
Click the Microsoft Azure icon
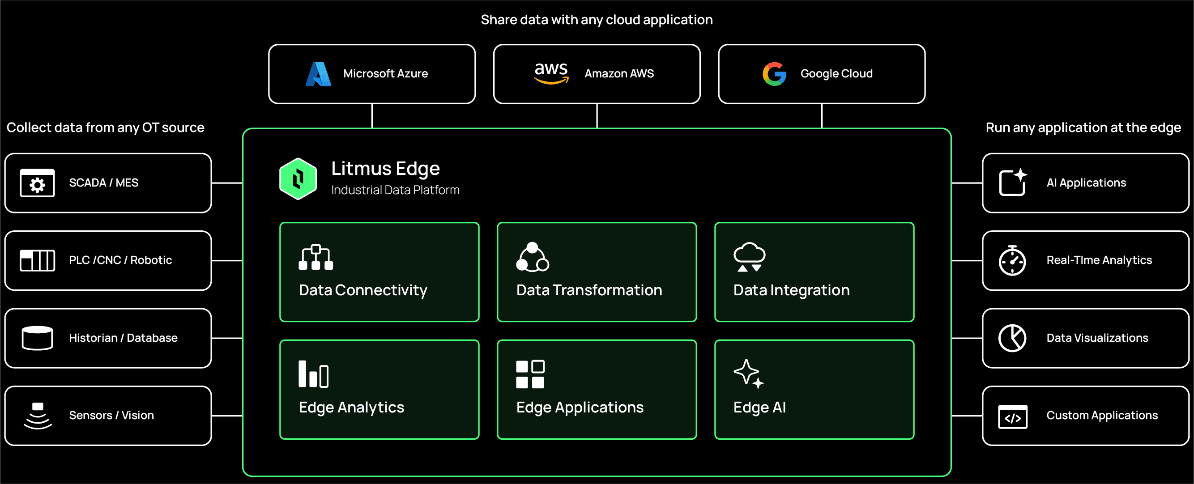(319, 73)
